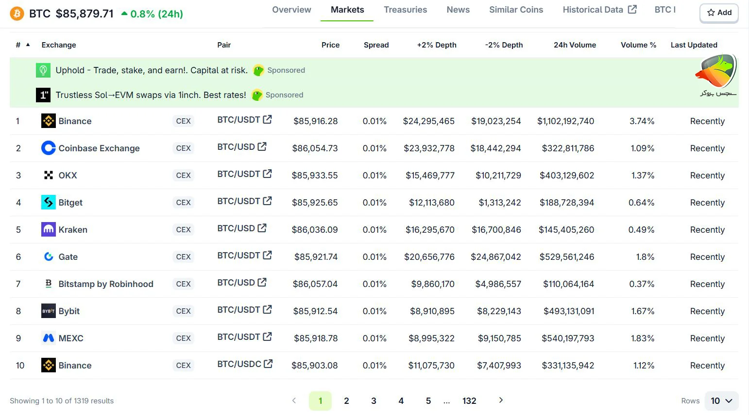Sort table by rank number column
749x415 pixels.
22,45
